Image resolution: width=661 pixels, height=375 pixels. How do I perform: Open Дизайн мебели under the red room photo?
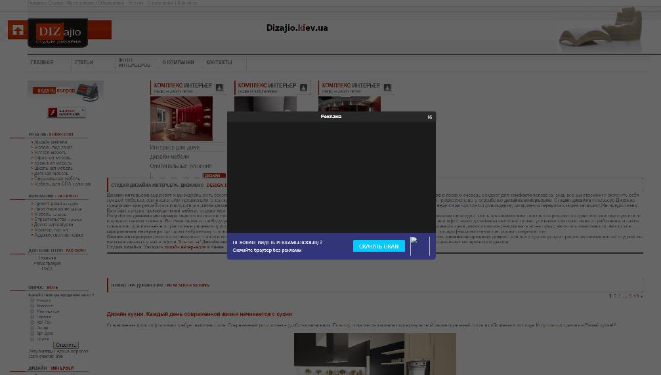point(169,157)
